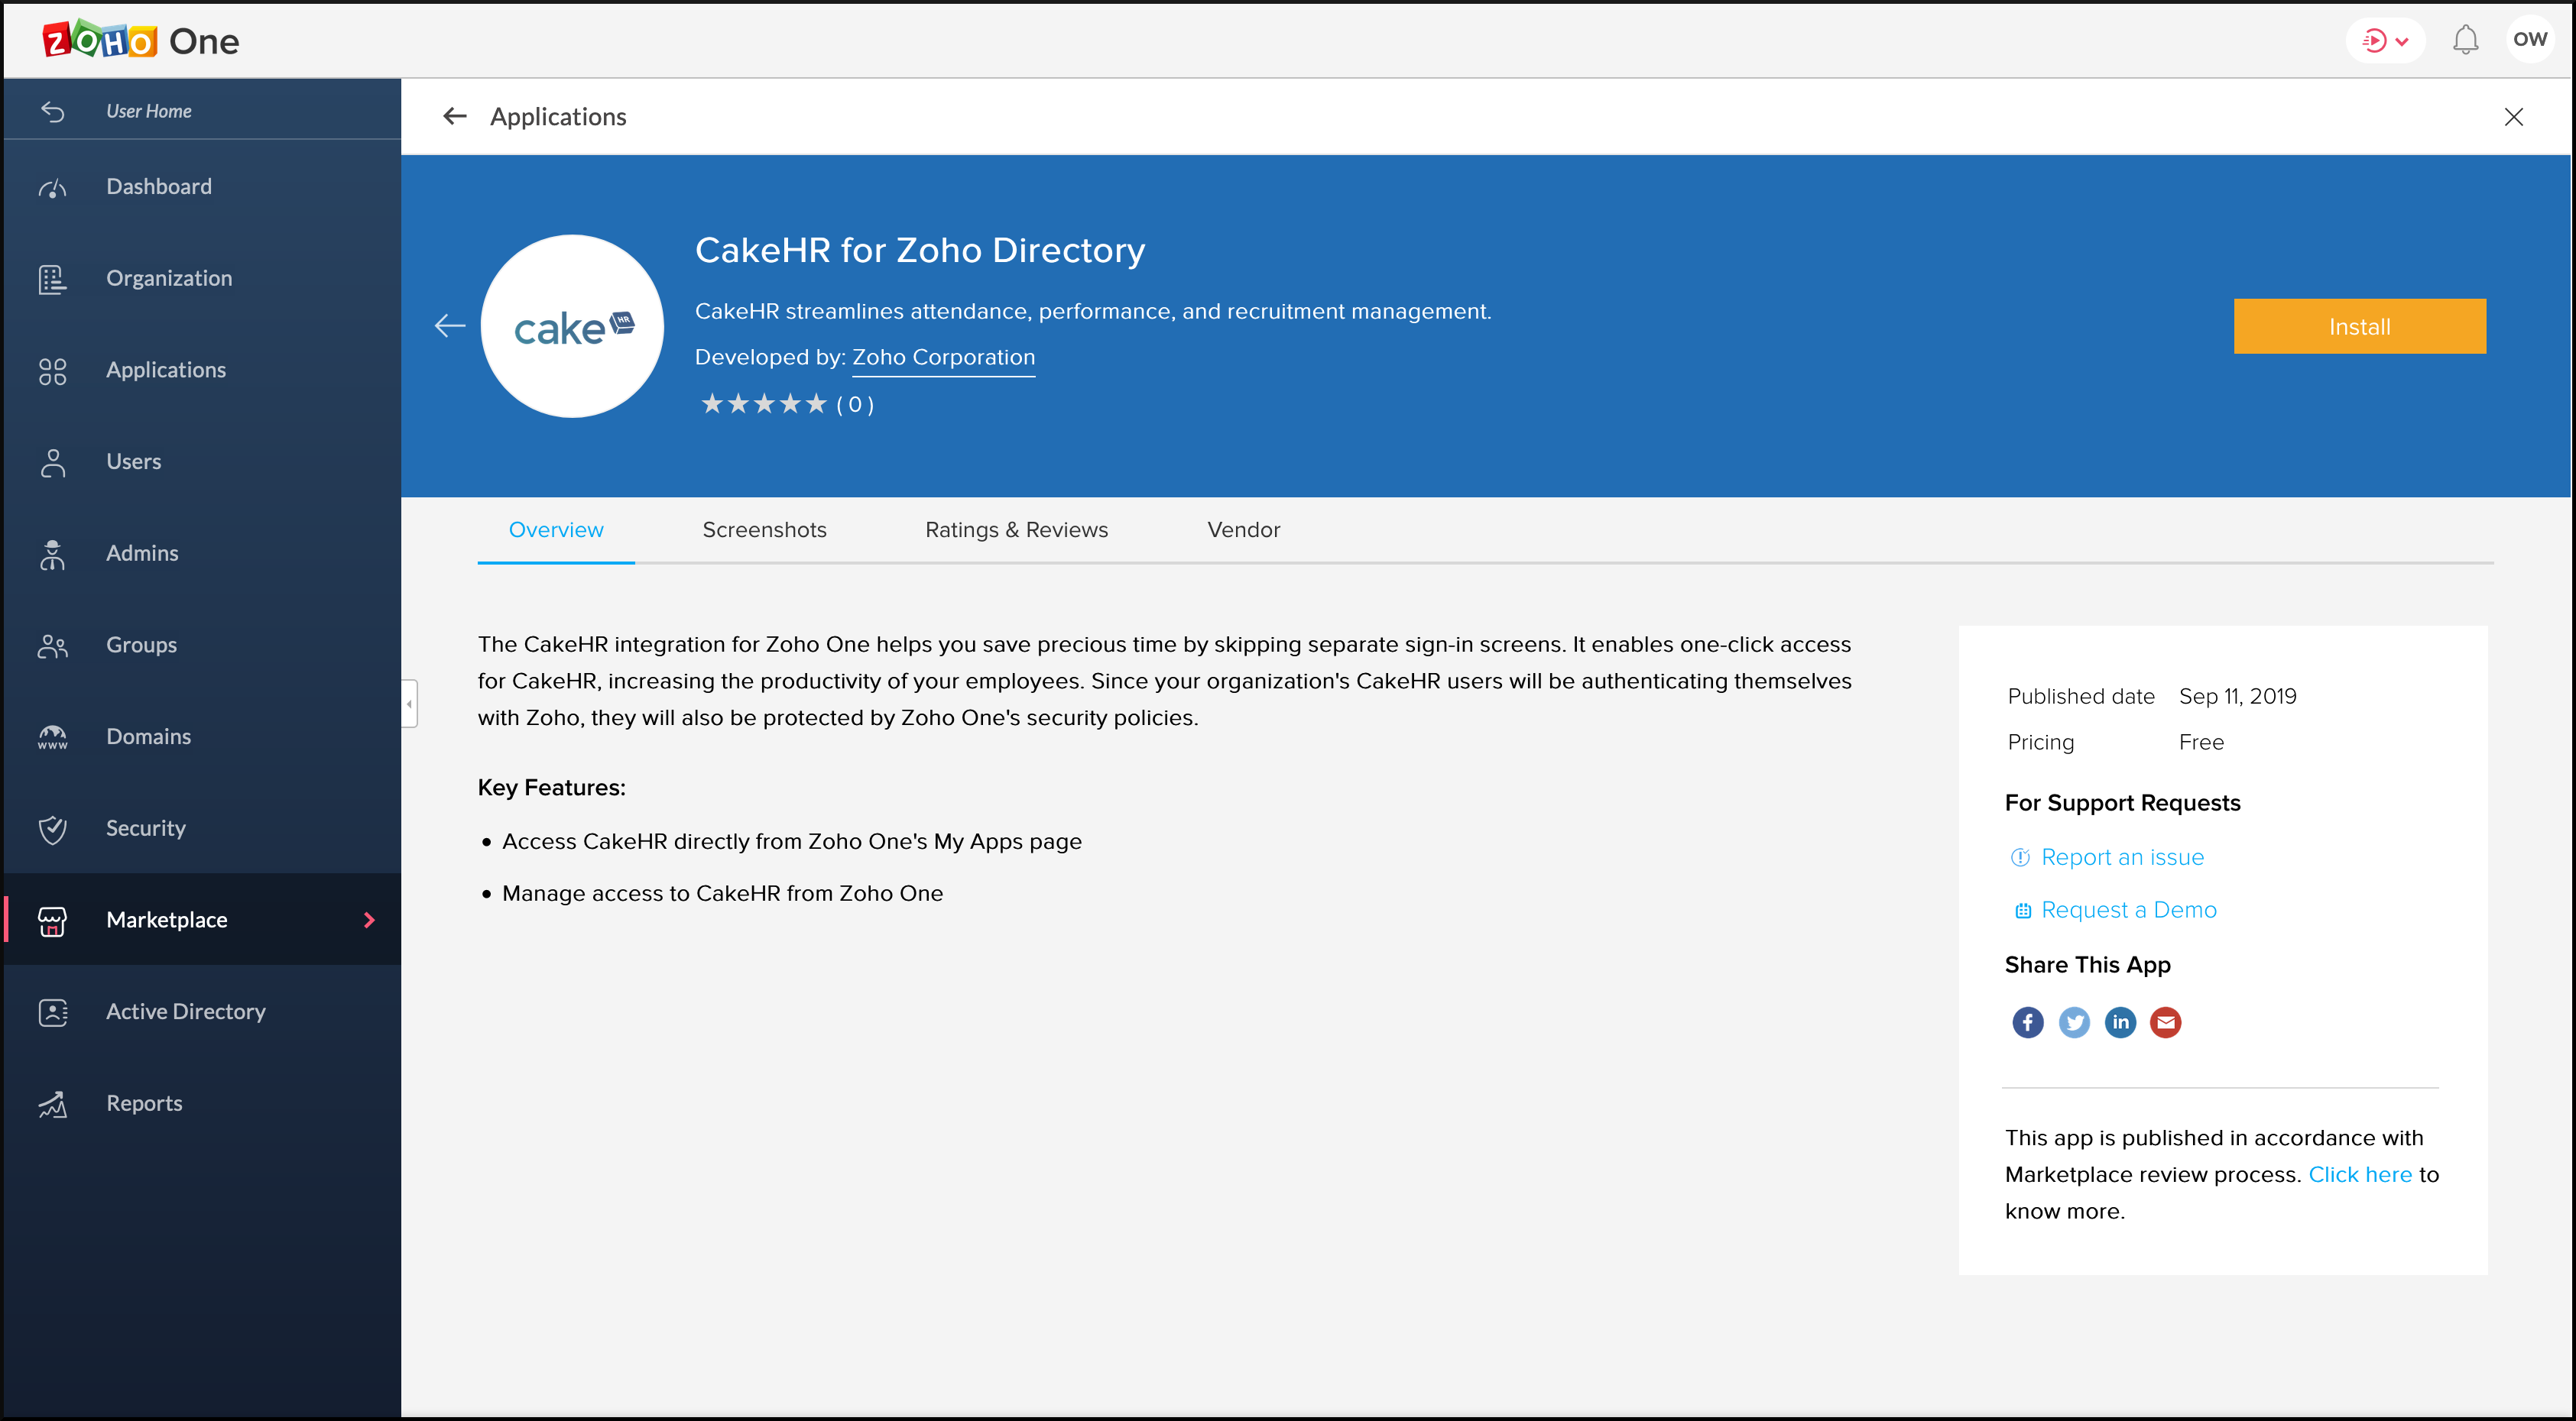Click the notification bell icon
The width and height of the screenshot is (2576, 1421).
(2465, 39)
